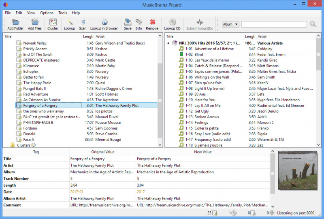Collapse the NRJ 300% Hits 2016 album
The width and height of the screenshot is (324, 219).
pos(168,43)
